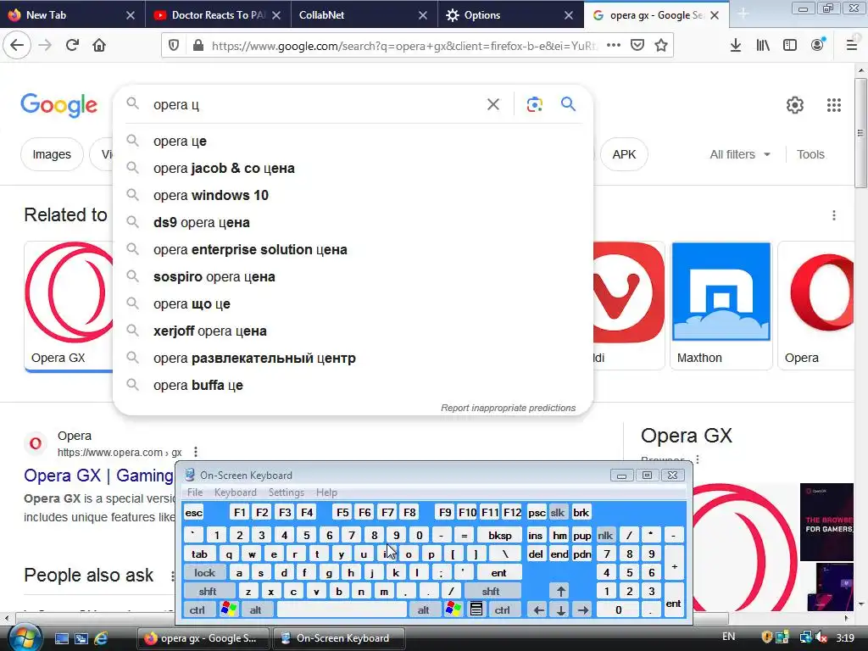Open Help menu in On-Screen Keyboard
Viewport: 868px width, 651px height.
point(326,492)
